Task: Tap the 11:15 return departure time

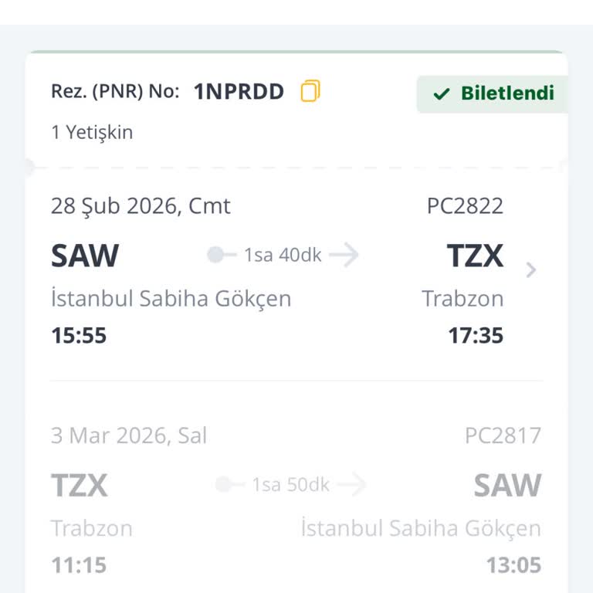Action: click(79, 565)
